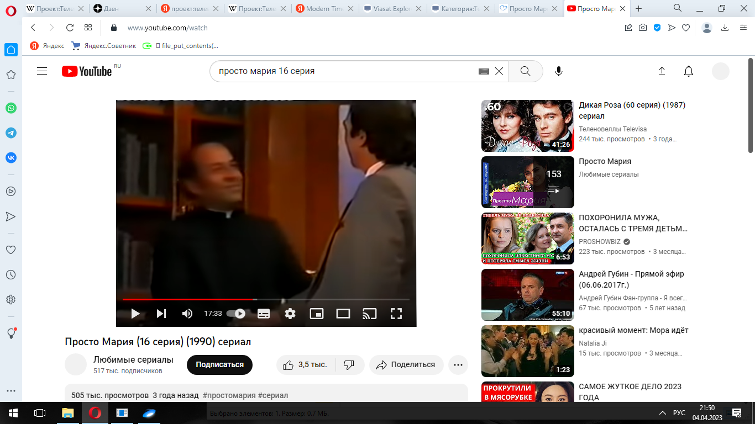Submit search with magnifier button
This screenshot has height=424, width=755.
click(x=525, y=71)
